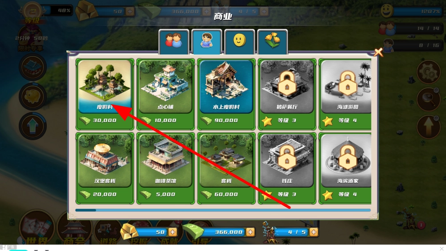Click the horizontal scrollbar under building list
The height and width of the screenshot is (251, 446).
point(223,210)
